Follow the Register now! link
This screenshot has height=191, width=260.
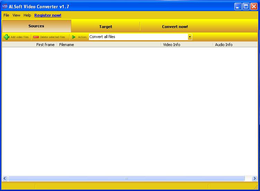pos(48,15)
